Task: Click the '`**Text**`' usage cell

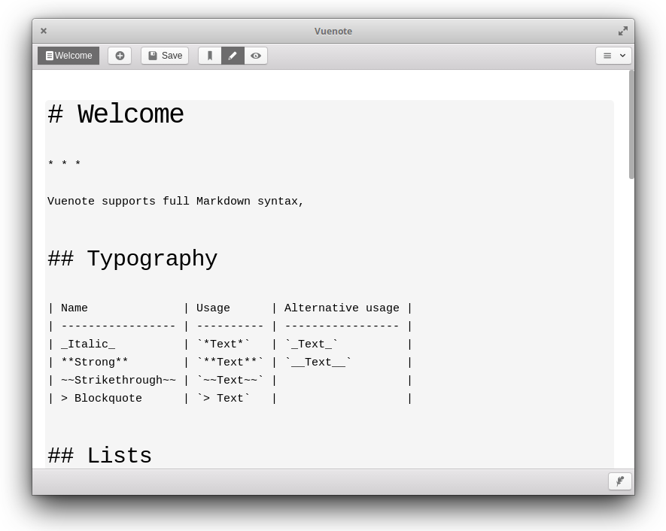Action: pyautogui.click(x=230, y=362)
